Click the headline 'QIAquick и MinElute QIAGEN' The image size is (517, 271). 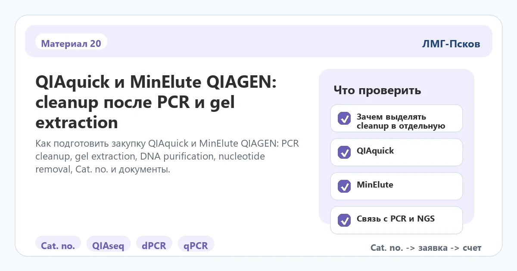click(156, 102)
